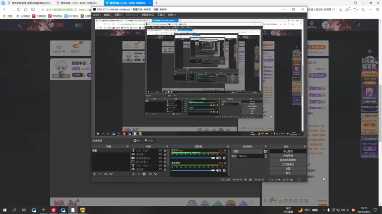Screen dimensions: 382x214
Task: Pop out the 控件 dock panel
Action: [x=305, y=146]
